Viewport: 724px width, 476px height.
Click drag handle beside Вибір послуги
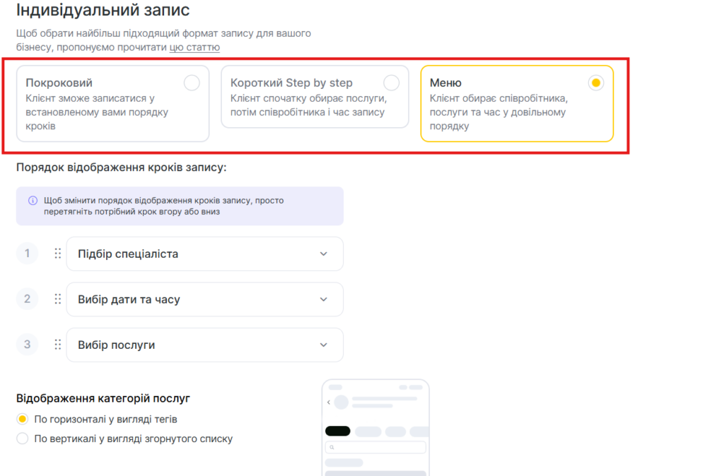click(x=58, y=345)
